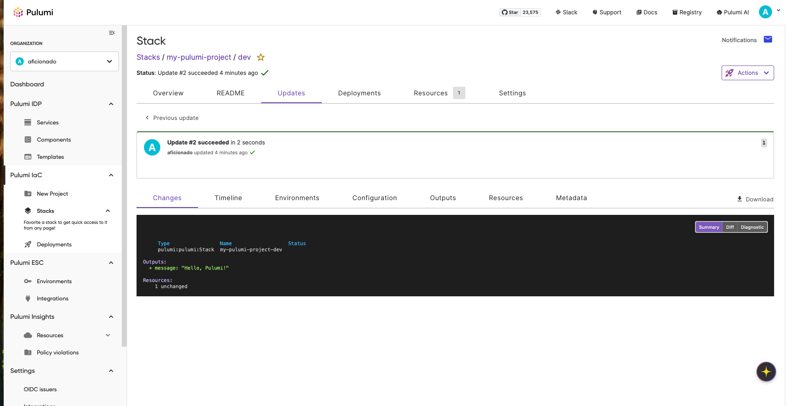
Task: Click the Components icon in sidebar
Action: click(28, 140)
